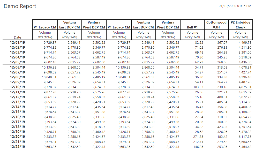Select the 12/22/19 date row label
The width and height of the screenshot is (255, 150).
pyautogui.click(x=18, y=147)
